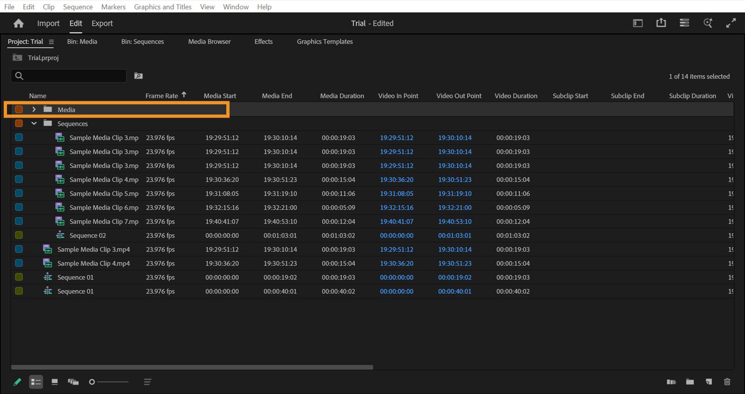Expand the Media bin
Viewport: 745px width, 394px height.
tap(34, 110)
